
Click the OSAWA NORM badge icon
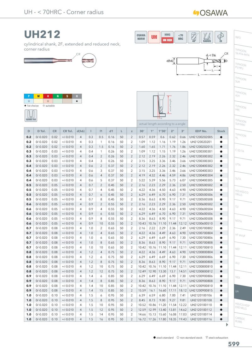coord(141,37)
